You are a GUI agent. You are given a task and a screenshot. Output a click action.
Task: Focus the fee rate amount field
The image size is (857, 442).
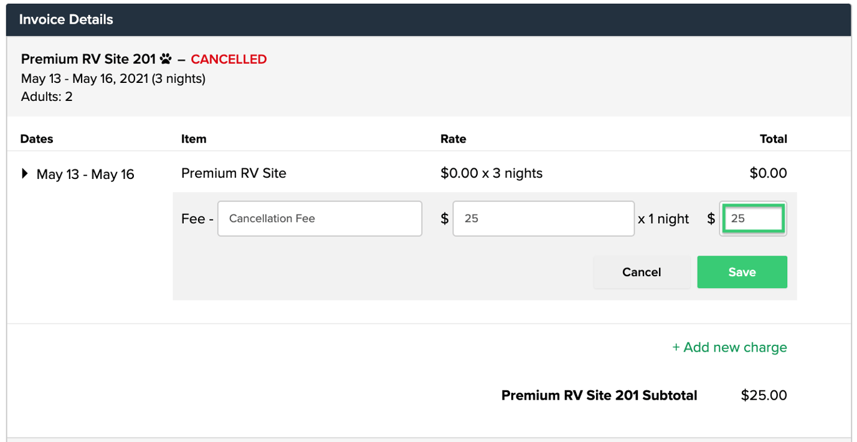(543, 219)
